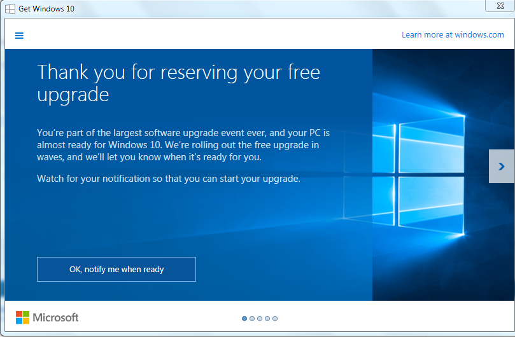Viewport: 515px width, 337px height.
Task: Go to next slide with right arrow
Action: 501,167
